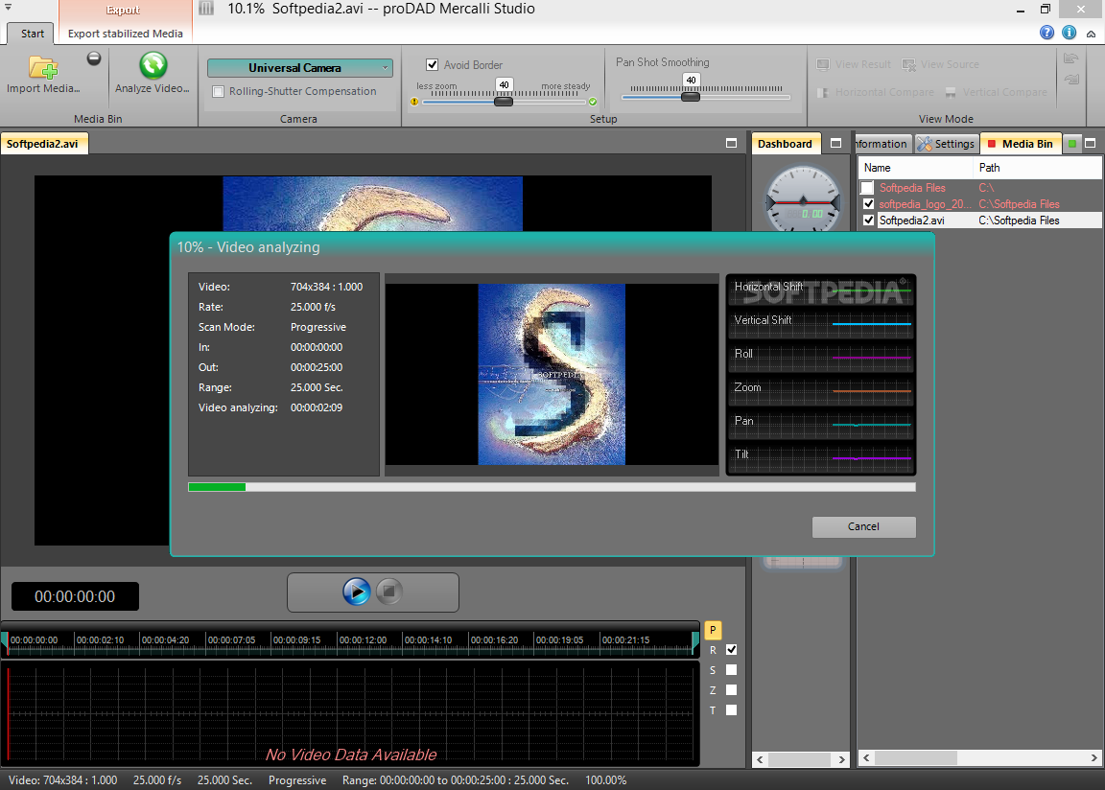
Task: Click the View Result icon
Action: pyautogui.click(x=823, y=65)
